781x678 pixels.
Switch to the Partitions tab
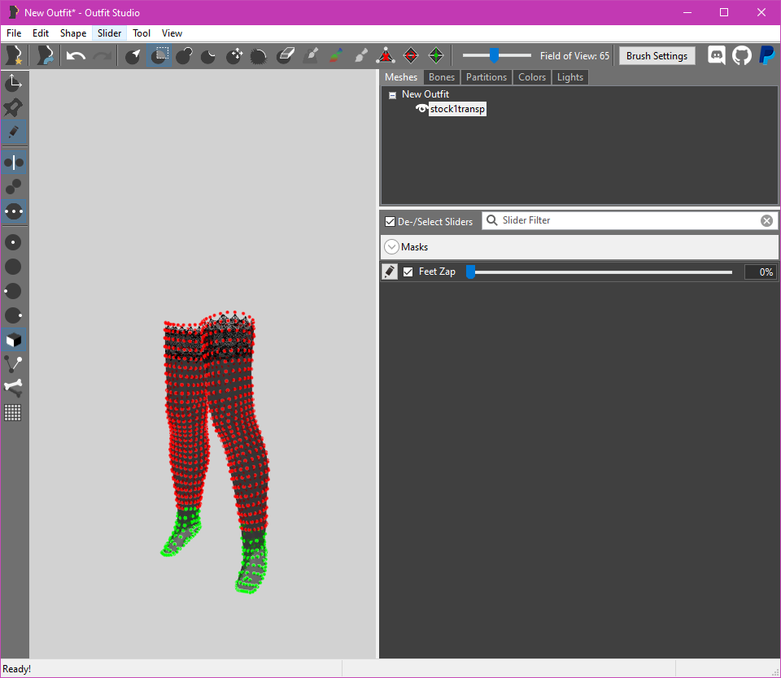[486, 77]
